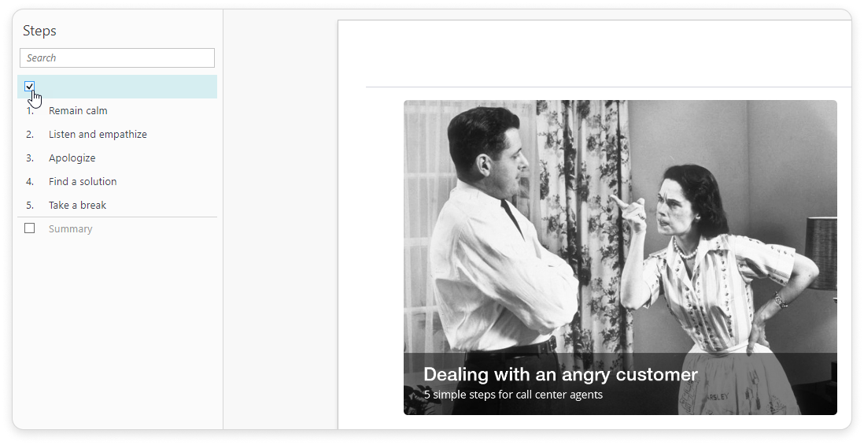
Task: Click the Steps panel heading
Action: click(39, 31)
